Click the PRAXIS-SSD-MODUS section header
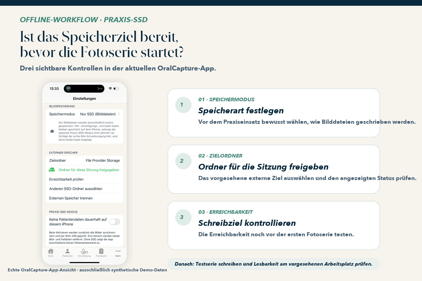This screenshot has width=422, height=281. click(63, 212)
